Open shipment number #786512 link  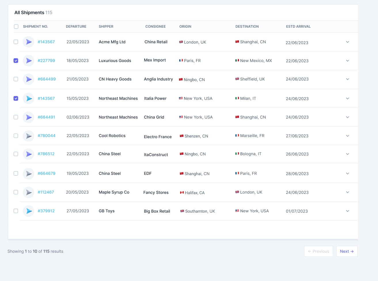(x=46, y=154)
